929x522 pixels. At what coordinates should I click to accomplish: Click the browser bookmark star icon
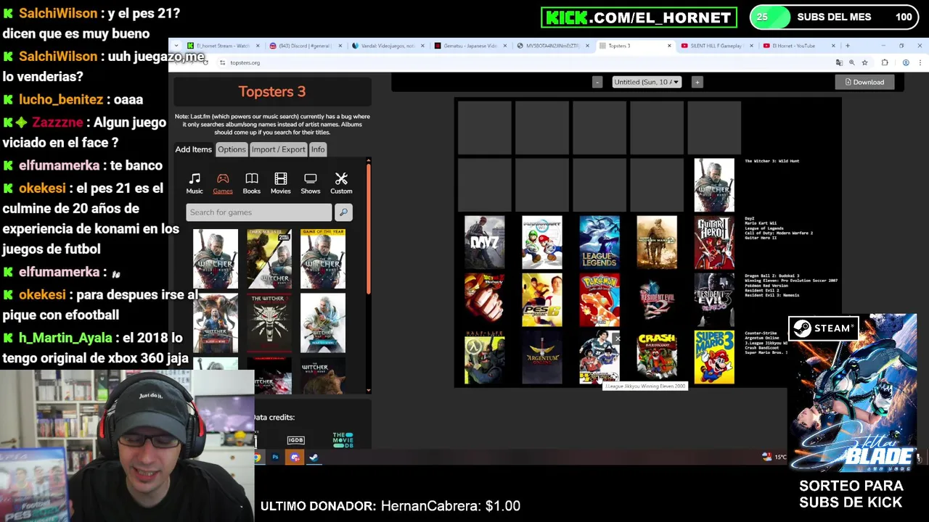(x=864, y=63)
